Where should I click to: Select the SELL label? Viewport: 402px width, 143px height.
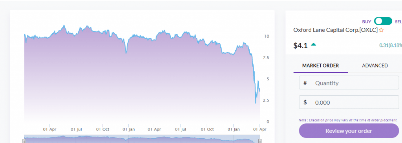coord(398,22)
